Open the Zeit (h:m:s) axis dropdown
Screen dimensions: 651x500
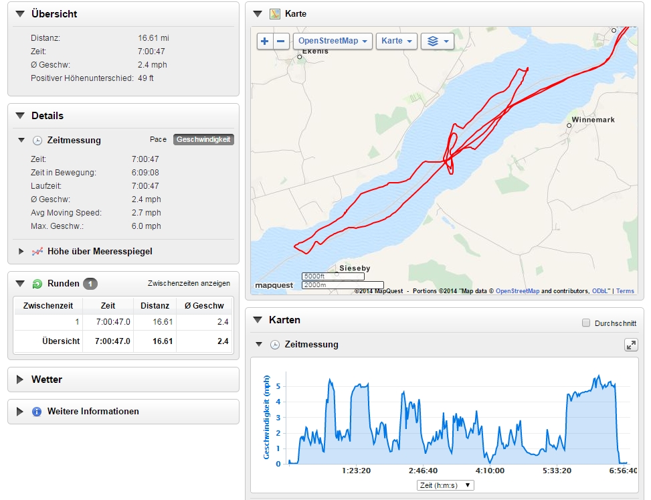click(444, 485)
